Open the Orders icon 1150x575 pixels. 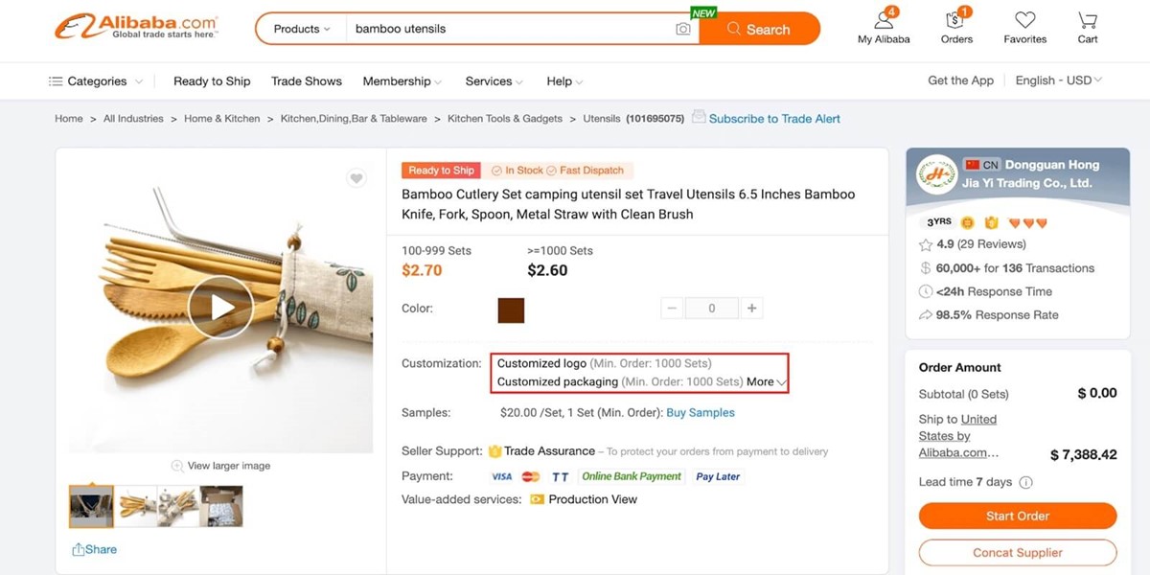click(x=955, y=21)
